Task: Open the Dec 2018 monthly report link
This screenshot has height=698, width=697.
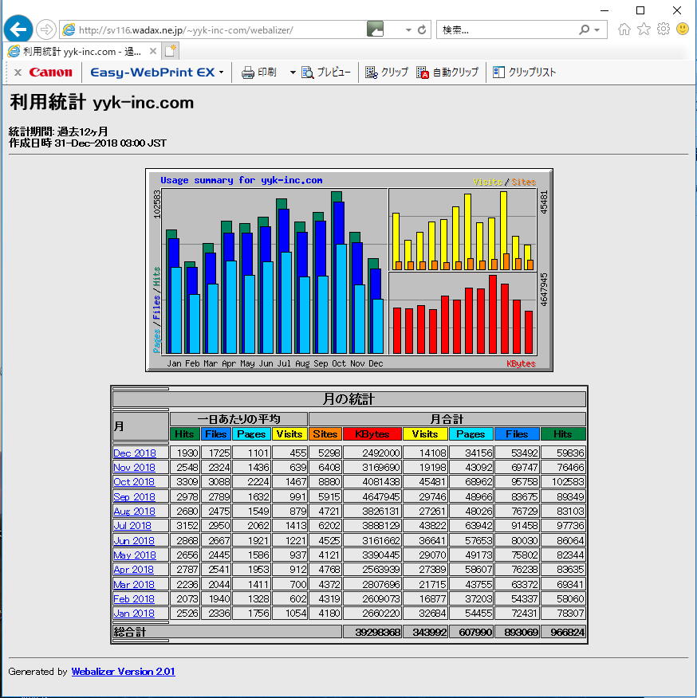Action: [135, 453]
